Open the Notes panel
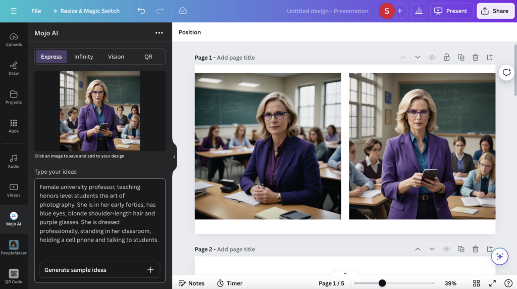Viewport: 517px width, 289px height. coord(191,283)
